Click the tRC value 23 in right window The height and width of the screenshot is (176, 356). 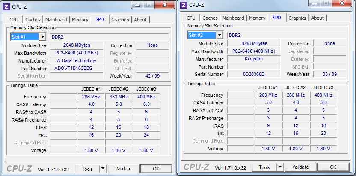(x=323, y=133)
